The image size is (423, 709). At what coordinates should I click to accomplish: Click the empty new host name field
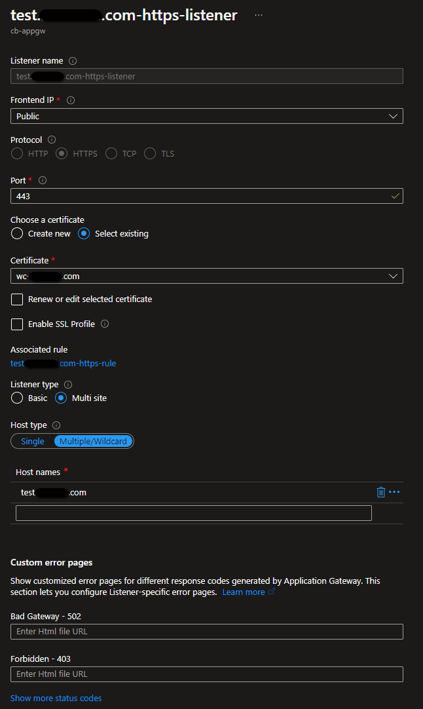coord(194,513)
